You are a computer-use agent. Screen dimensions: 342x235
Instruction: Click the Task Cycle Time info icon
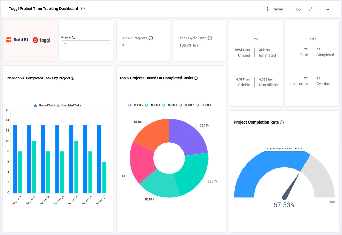pyautogui.click(x=210, y=38)
